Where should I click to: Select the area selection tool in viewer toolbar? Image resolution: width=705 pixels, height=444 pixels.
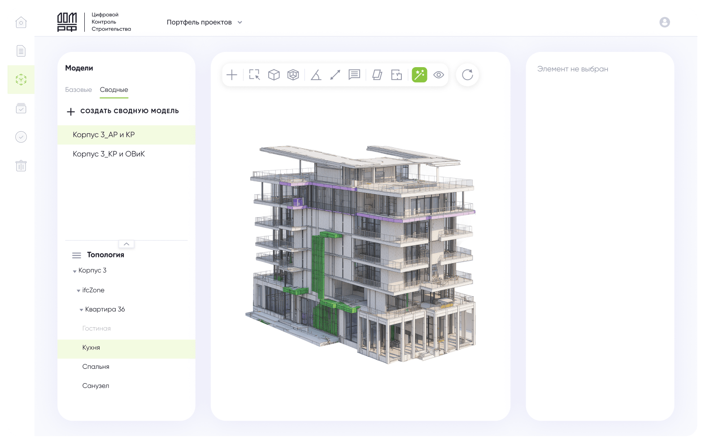pos(254,75)
